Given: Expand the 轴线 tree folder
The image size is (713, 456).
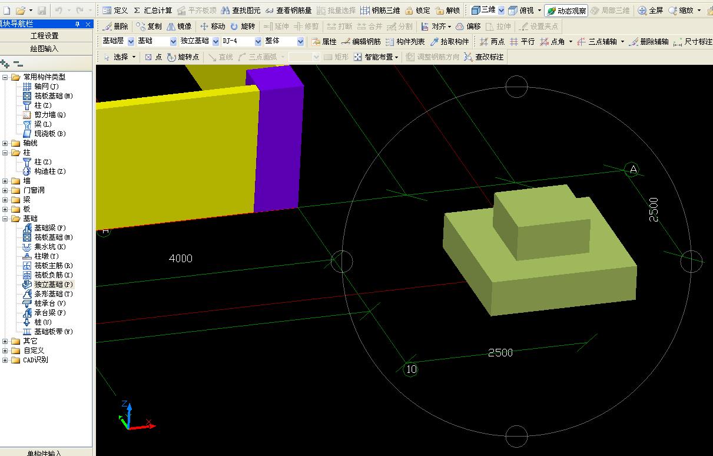Looking at the screenshot, I should click(x=6, y=143).
